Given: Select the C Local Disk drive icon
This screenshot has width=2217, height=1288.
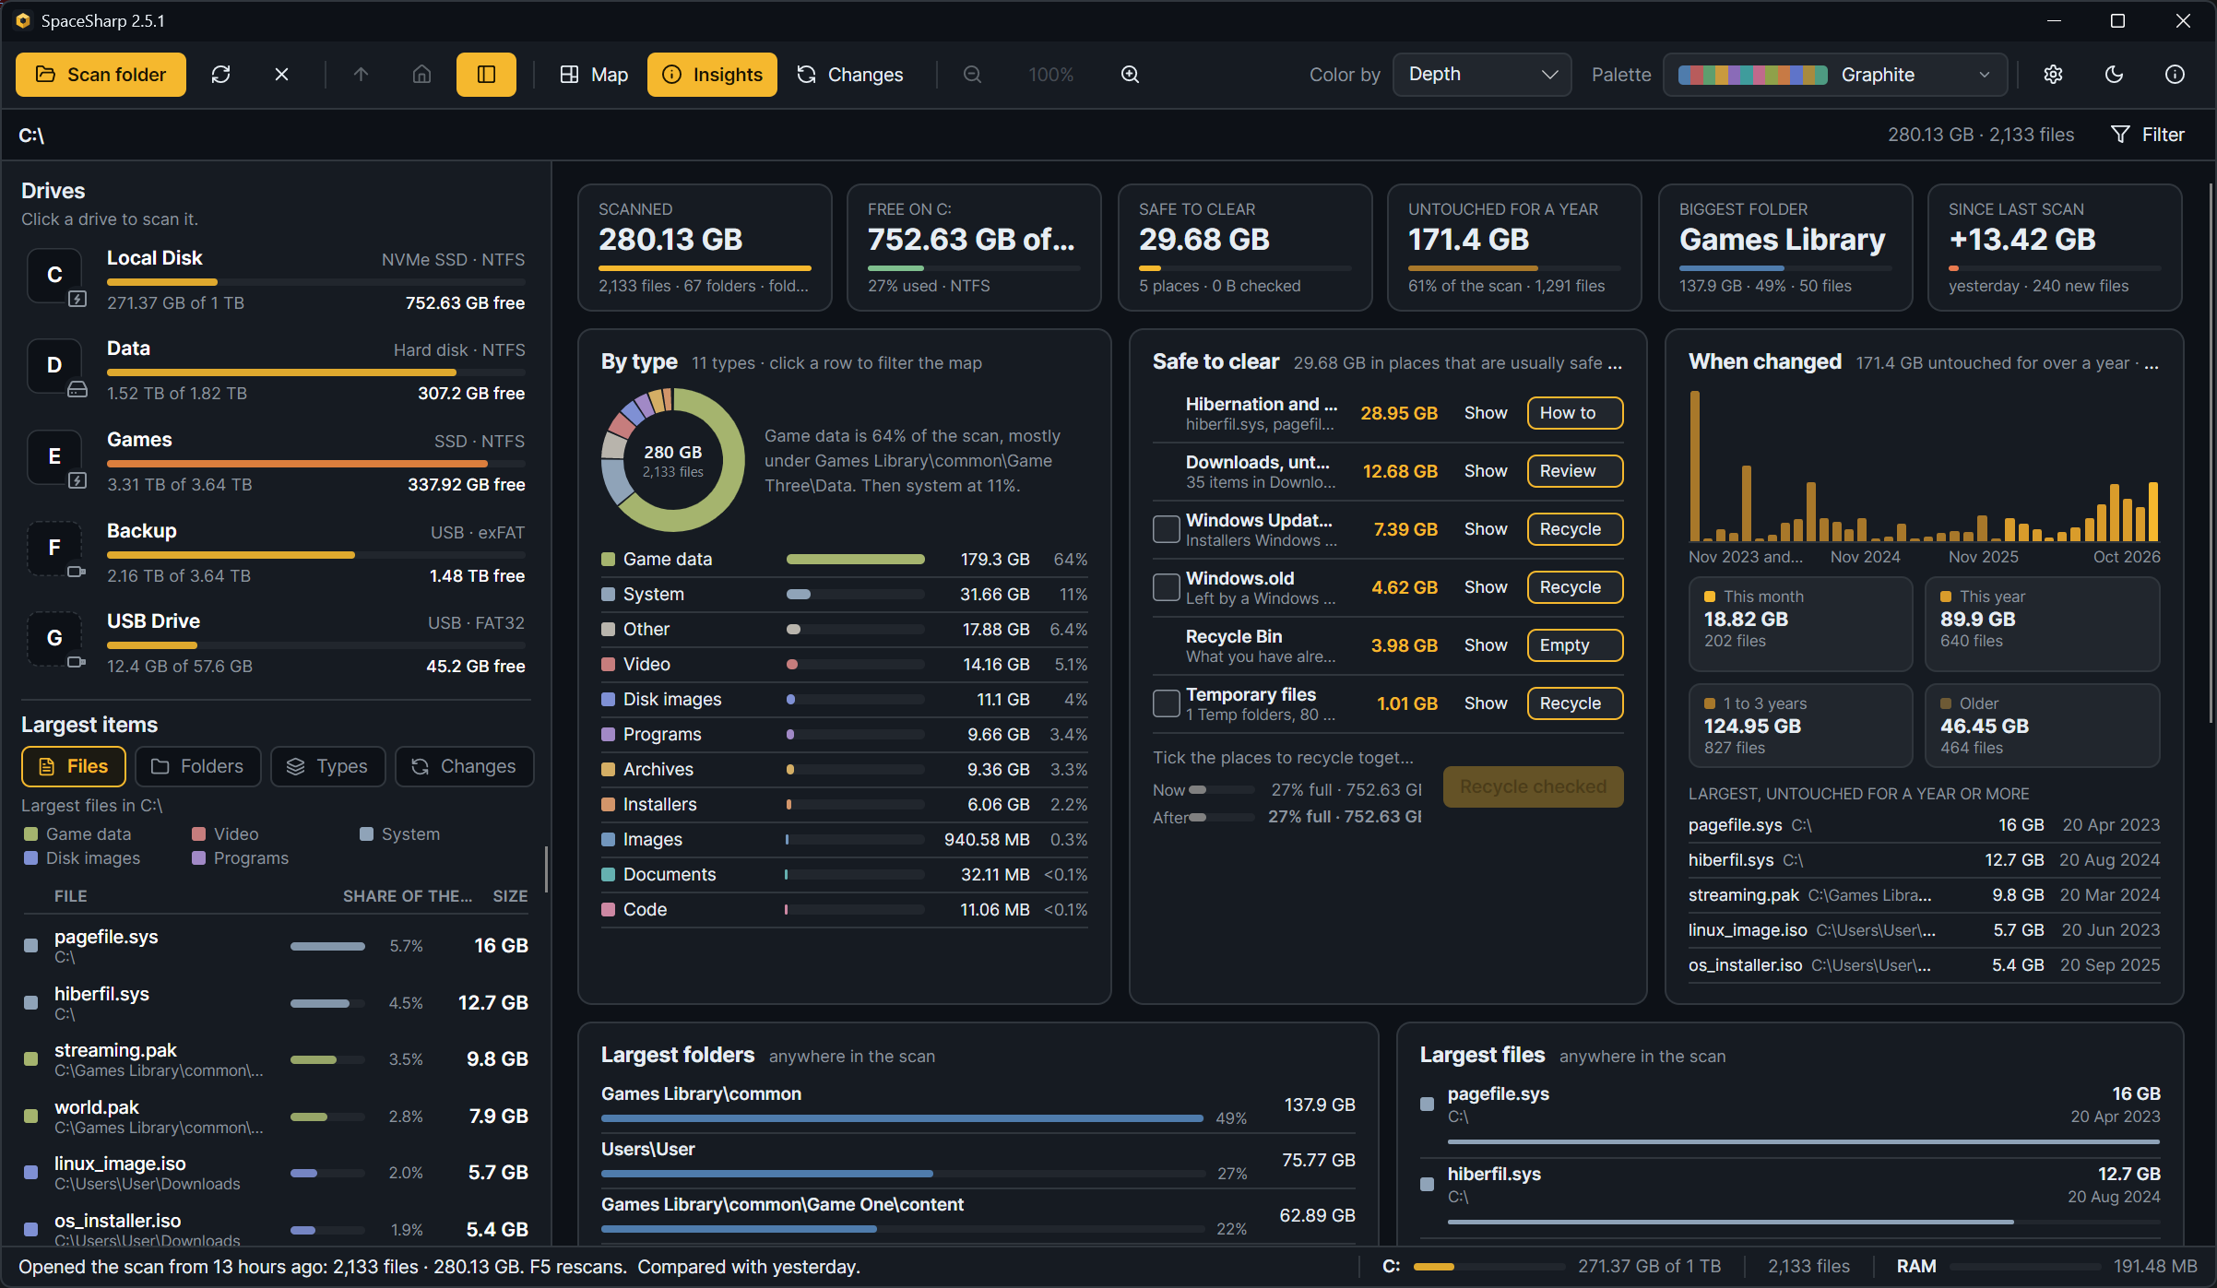Looking at the screenshot, I should click(55, 275).
